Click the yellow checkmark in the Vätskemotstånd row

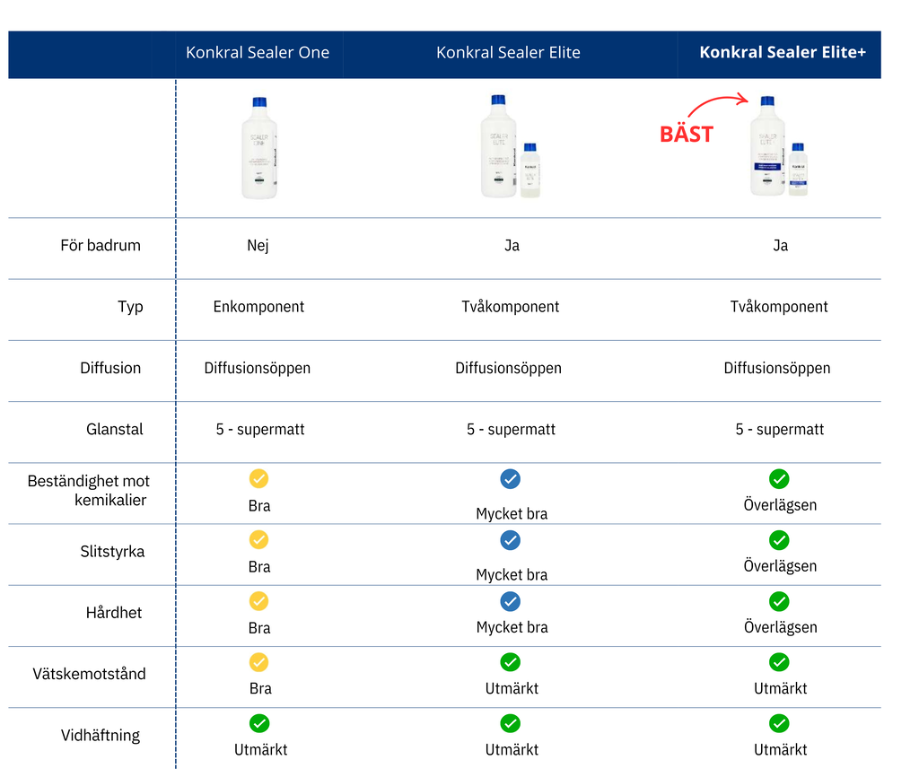(x=258, y=662)
